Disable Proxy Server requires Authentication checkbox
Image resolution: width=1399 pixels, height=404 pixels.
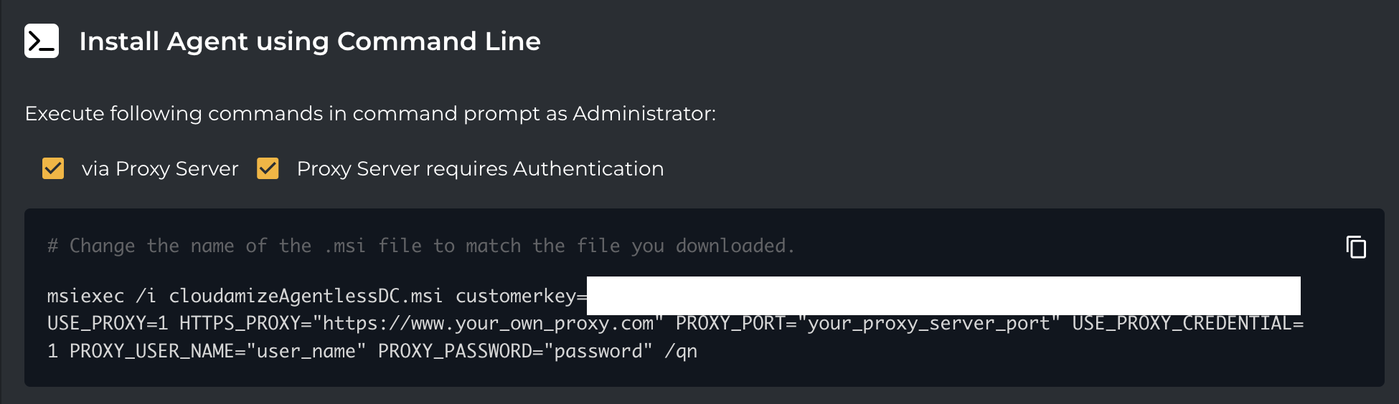268,168
